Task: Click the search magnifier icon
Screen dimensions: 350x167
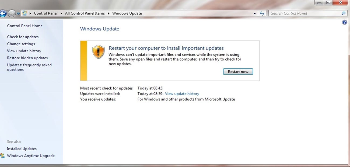Action: 343,13
